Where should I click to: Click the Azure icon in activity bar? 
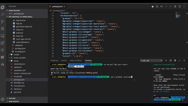[x=3, y=64]
